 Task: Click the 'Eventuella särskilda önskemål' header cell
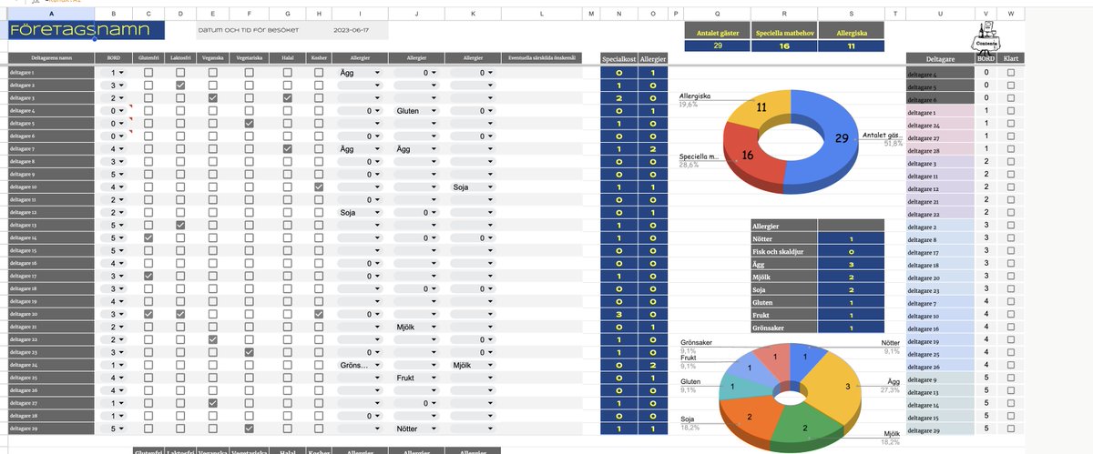pyautogui.click(x=541, y=57)
